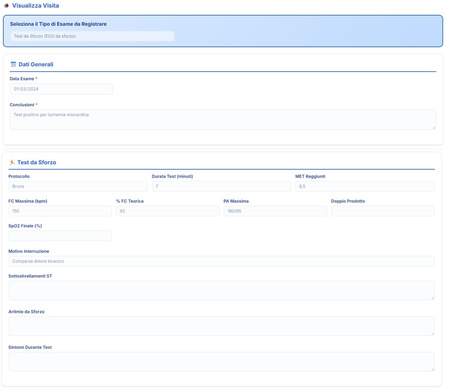Select the Durata Test (minuti) field
Viewport: 450px width, 392px height.
(221, 186)
